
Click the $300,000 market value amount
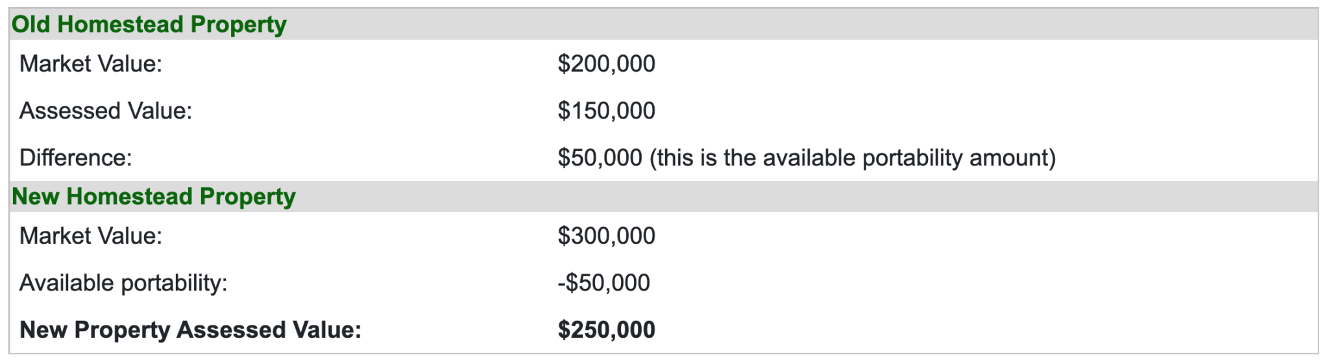(x=606, y=236)
